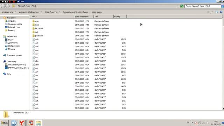The width and height of the screenshot is (224, 126).
Task: Select the aaq class file icon
Action: 34,50
